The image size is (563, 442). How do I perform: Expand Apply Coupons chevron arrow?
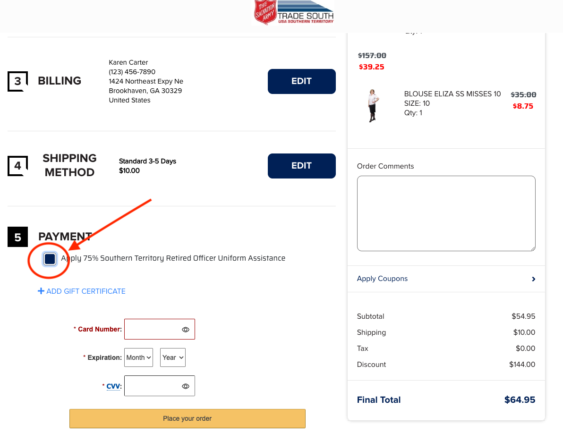534,279
